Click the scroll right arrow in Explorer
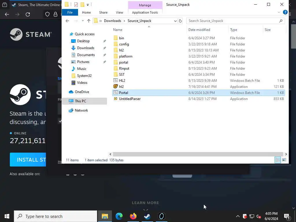 coord(286,154)
